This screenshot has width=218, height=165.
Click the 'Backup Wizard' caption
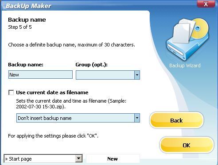coord(185,65)
